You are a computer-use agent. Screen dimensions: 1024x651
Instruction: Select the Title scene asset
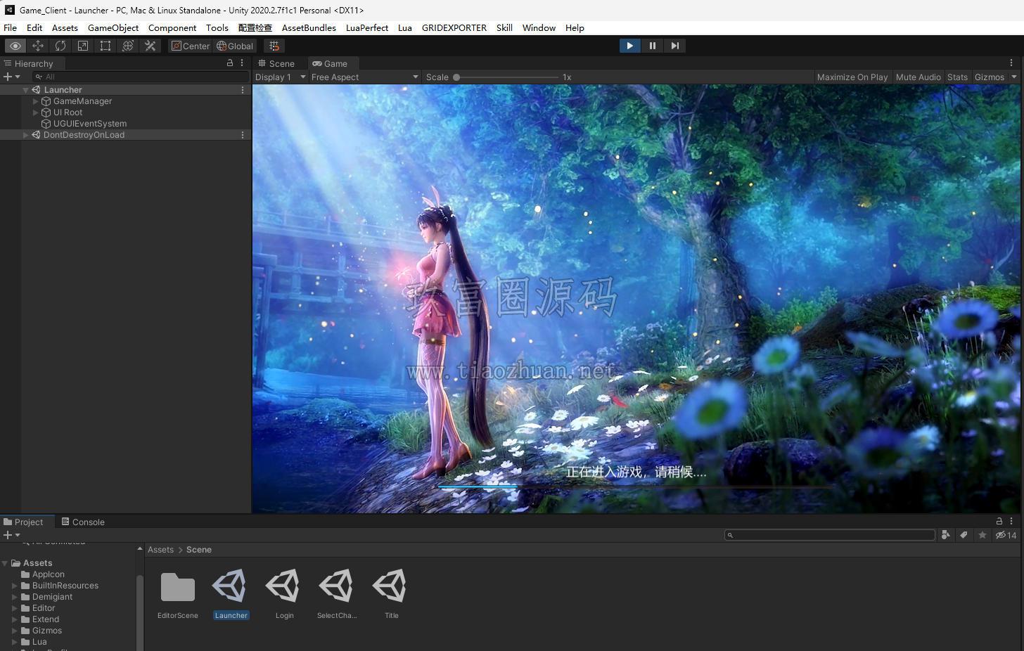point(391,594)
